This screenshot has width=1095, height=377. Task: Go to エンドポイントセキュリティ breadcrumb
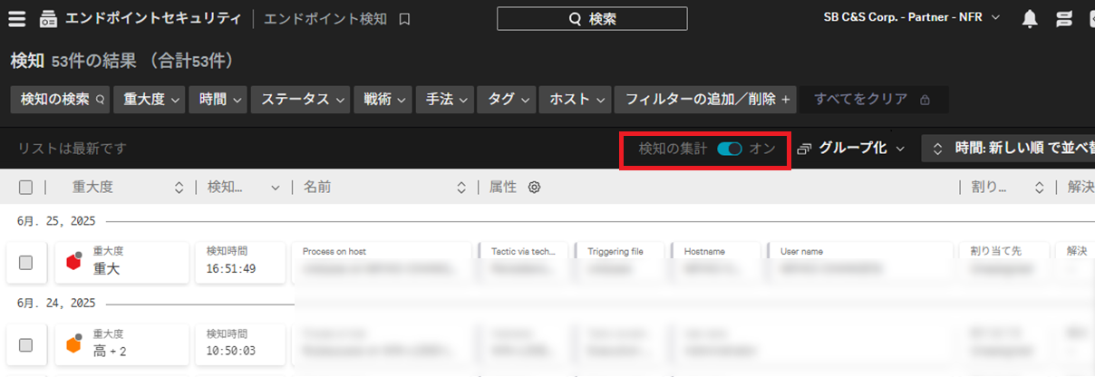pos(153,18)
